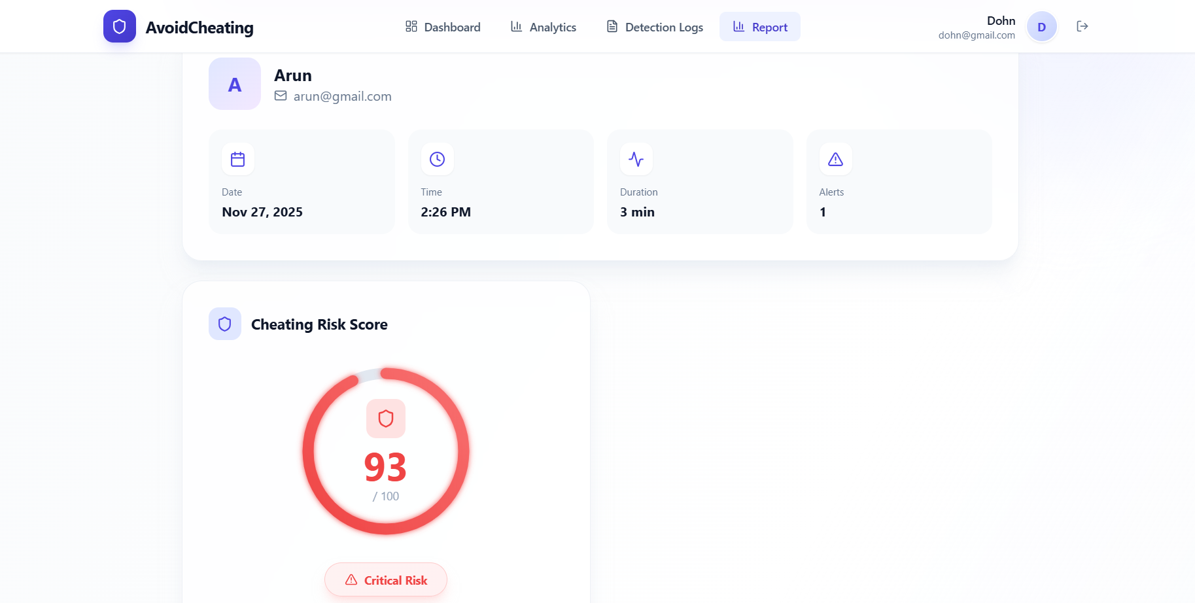The height and width of the screenshot is (603, 1195).
Task: Click the AvoidCheating shield logo icon
Action: point(120,26)
